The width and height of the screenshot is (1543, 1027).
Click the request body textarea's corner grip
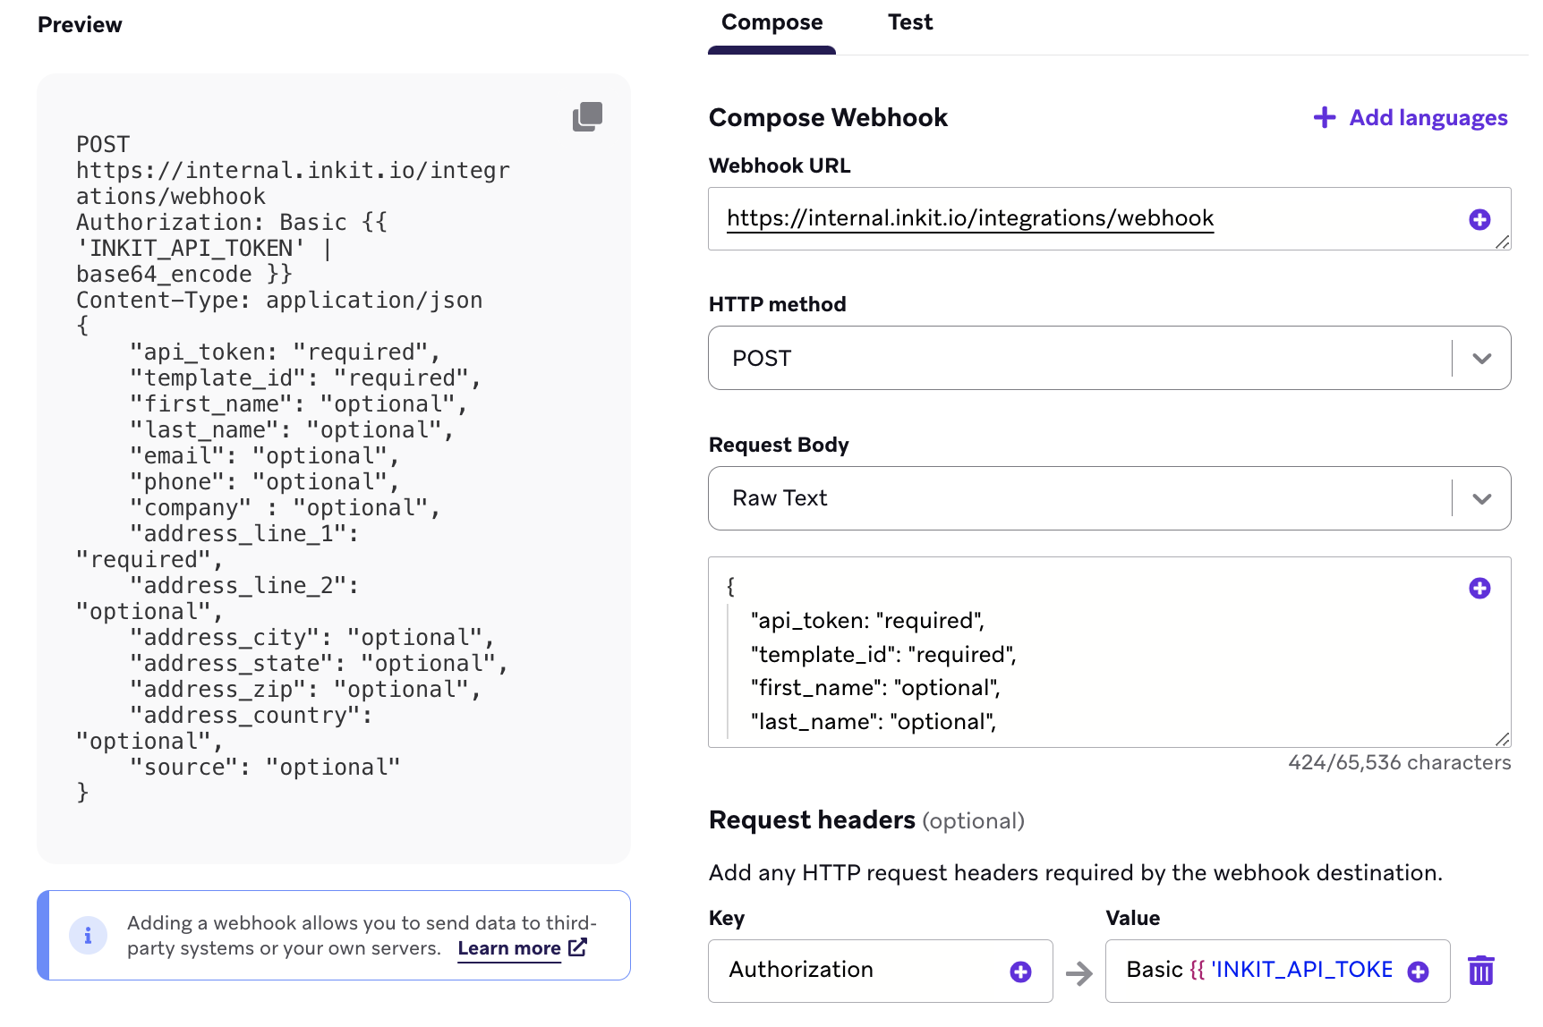click(x=1503, y=739)
